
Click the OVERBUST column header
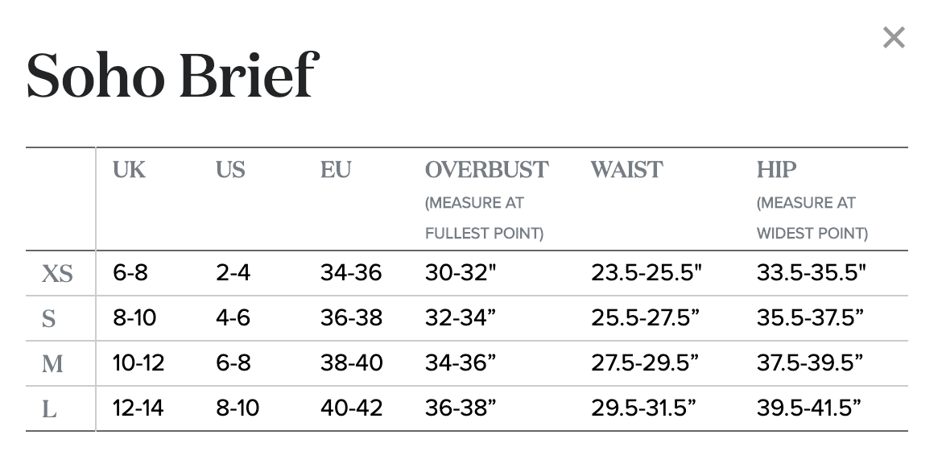(486, 170)
